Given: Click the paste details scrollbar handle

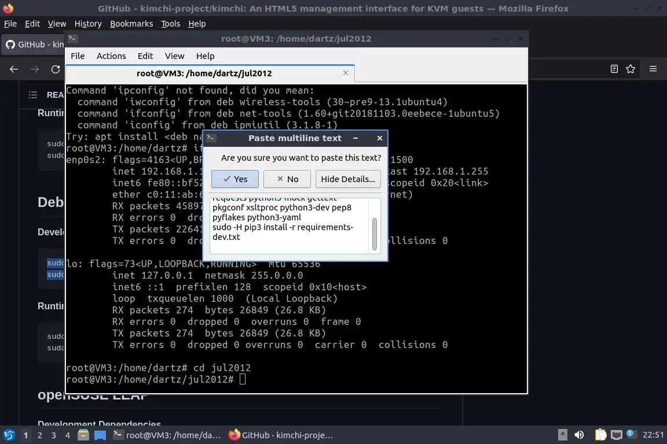Looking at the screenshot, I should point(375,234).
